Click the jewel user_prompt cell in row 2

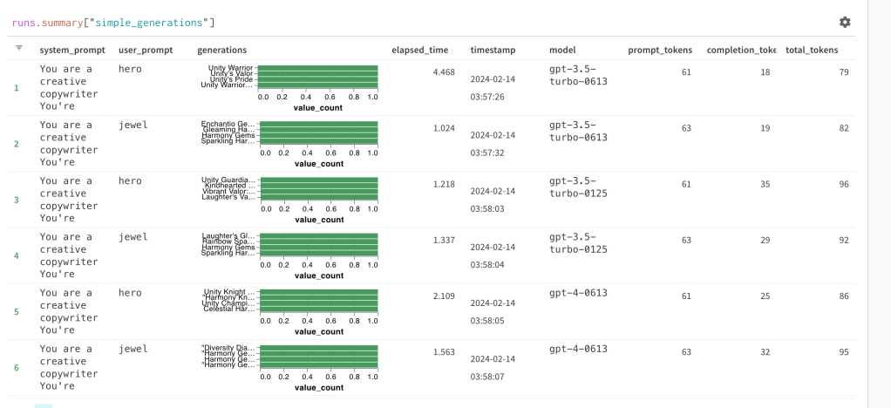tap(133, 125)
